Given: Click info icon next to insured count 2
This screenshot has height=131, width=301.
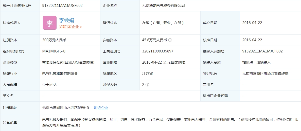Looking at the screenshot, I should click(147, 85).
